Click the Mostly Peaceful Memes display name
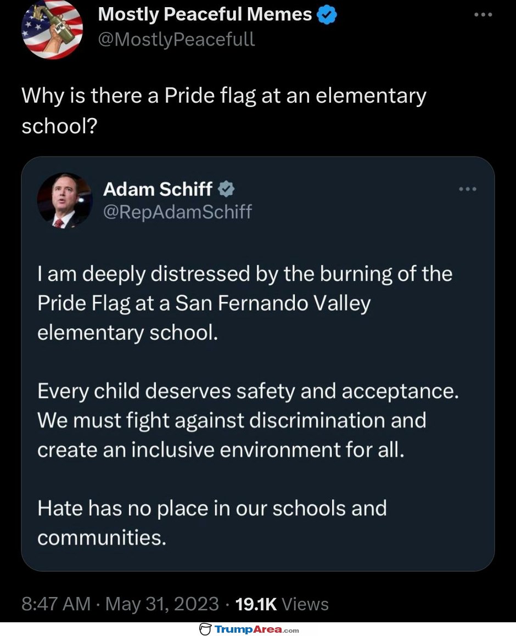 coord(205,14)
